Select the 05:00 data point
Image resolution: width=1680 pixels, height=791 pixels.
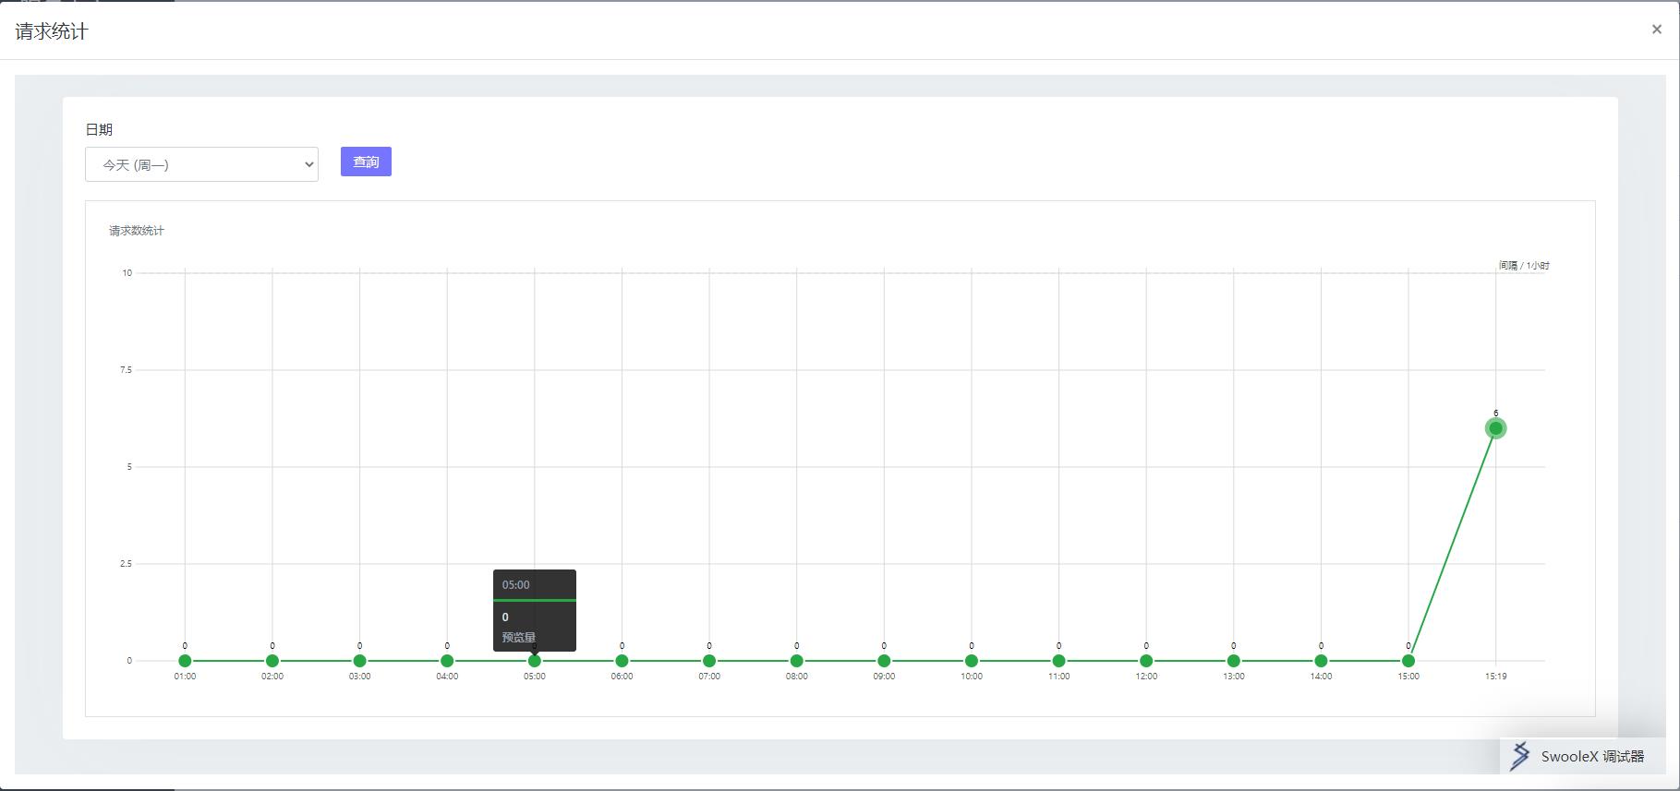[535, 661]
